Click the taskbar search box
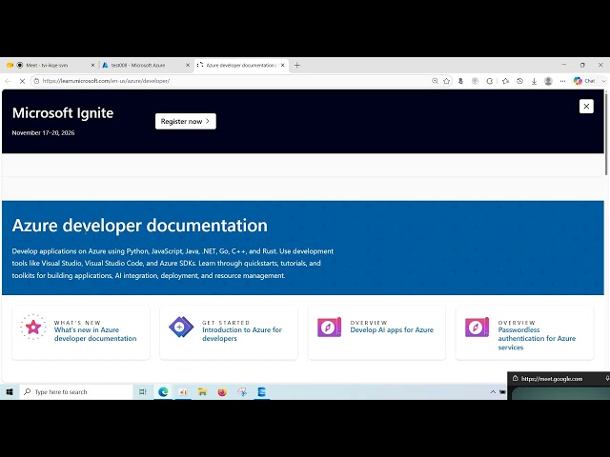610x457 pixels. 76,391
